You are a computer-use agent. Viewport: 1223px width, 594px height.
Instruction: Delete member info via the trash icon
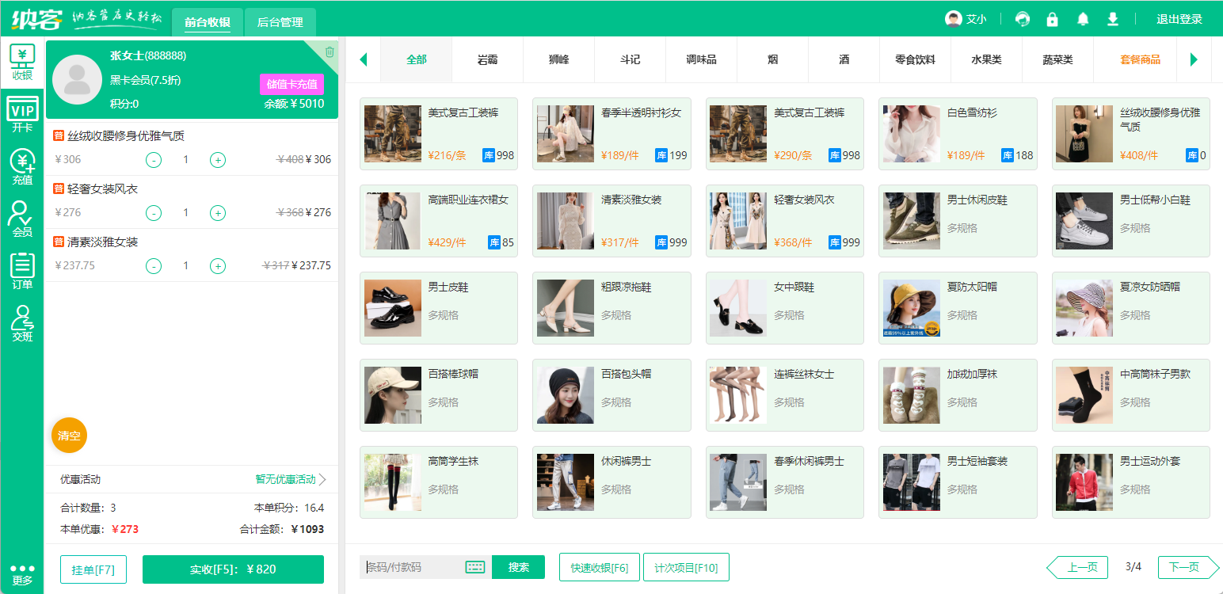click(x=330, y=51)
